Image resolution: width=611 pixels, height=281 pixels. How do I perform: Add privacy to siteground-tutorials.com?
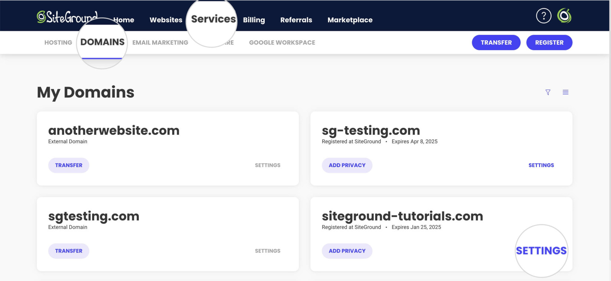click(x=347, y=251)
